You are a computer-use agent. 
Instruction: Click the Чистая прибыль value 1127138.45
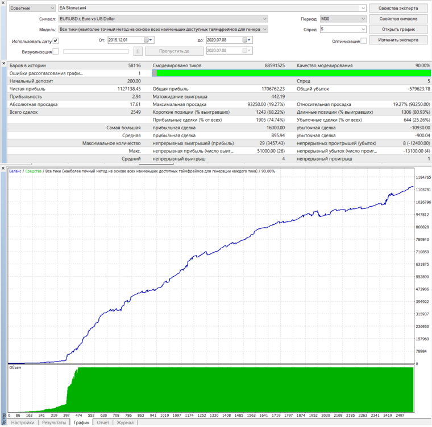pyautogui.click(x=129, y=89)
